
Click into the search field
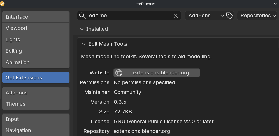tap(129, 16)
